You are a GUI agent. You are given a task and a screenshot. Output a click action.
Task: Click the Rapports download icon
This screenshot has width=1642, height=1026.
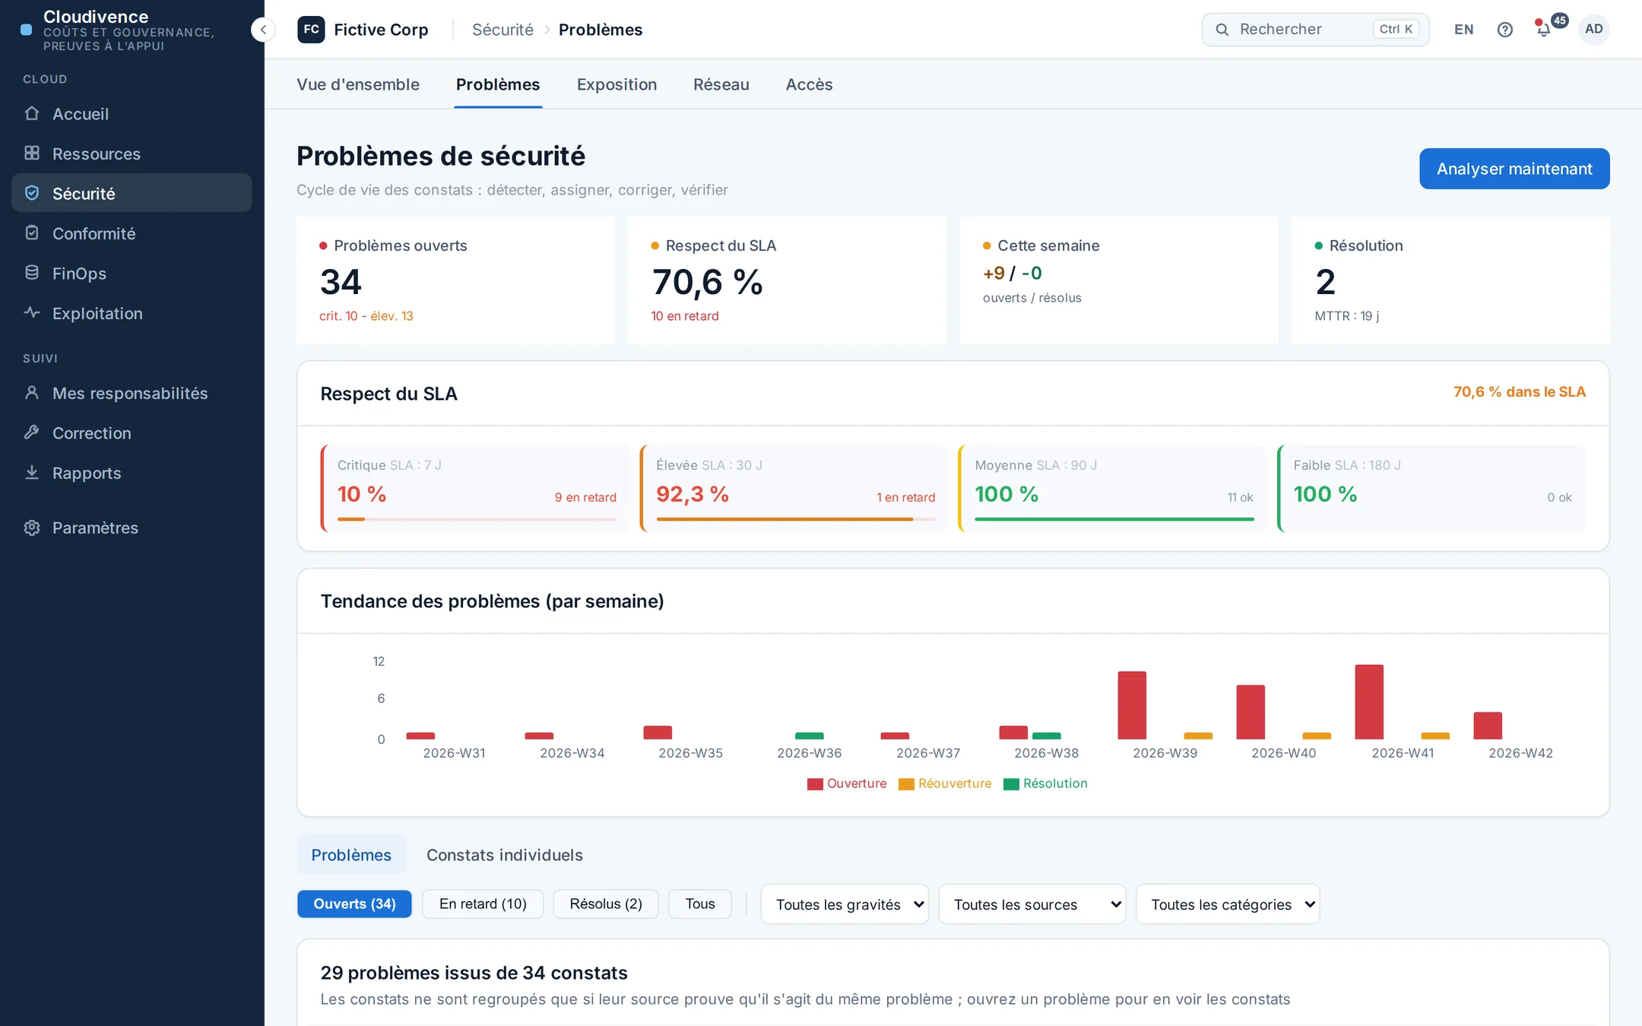click(32, 472)
